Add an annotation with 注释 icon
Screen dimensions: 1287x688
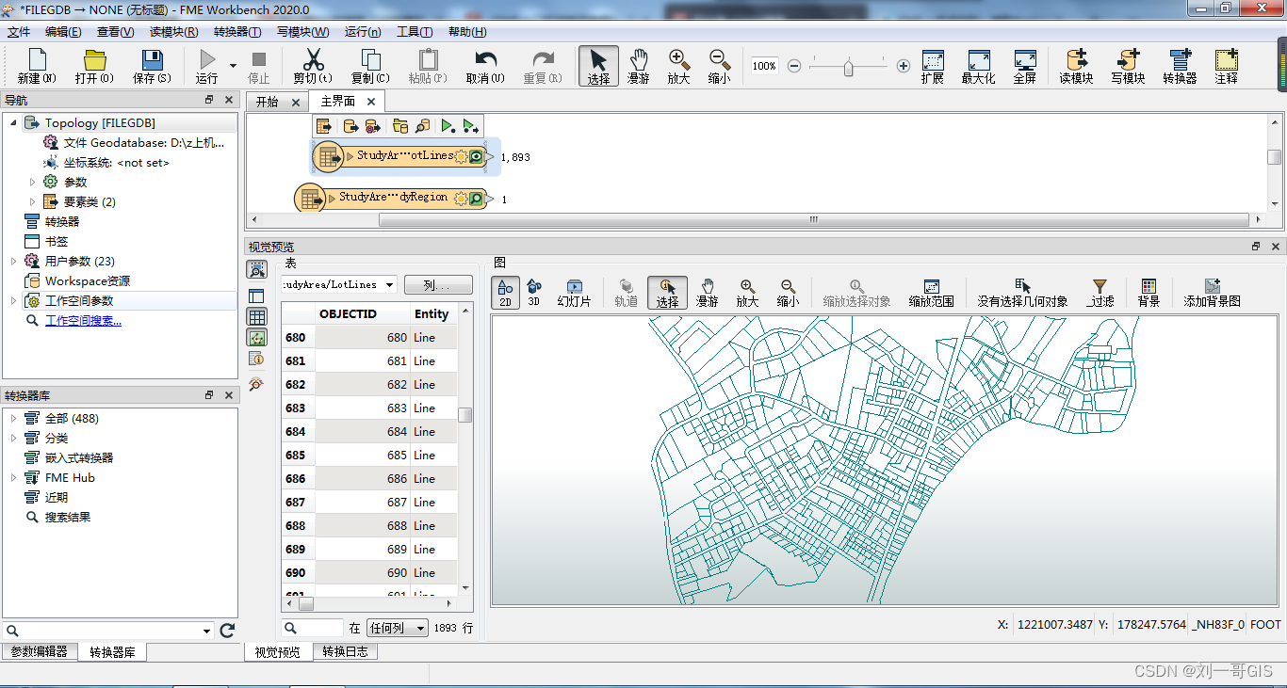pos(1226,59)
